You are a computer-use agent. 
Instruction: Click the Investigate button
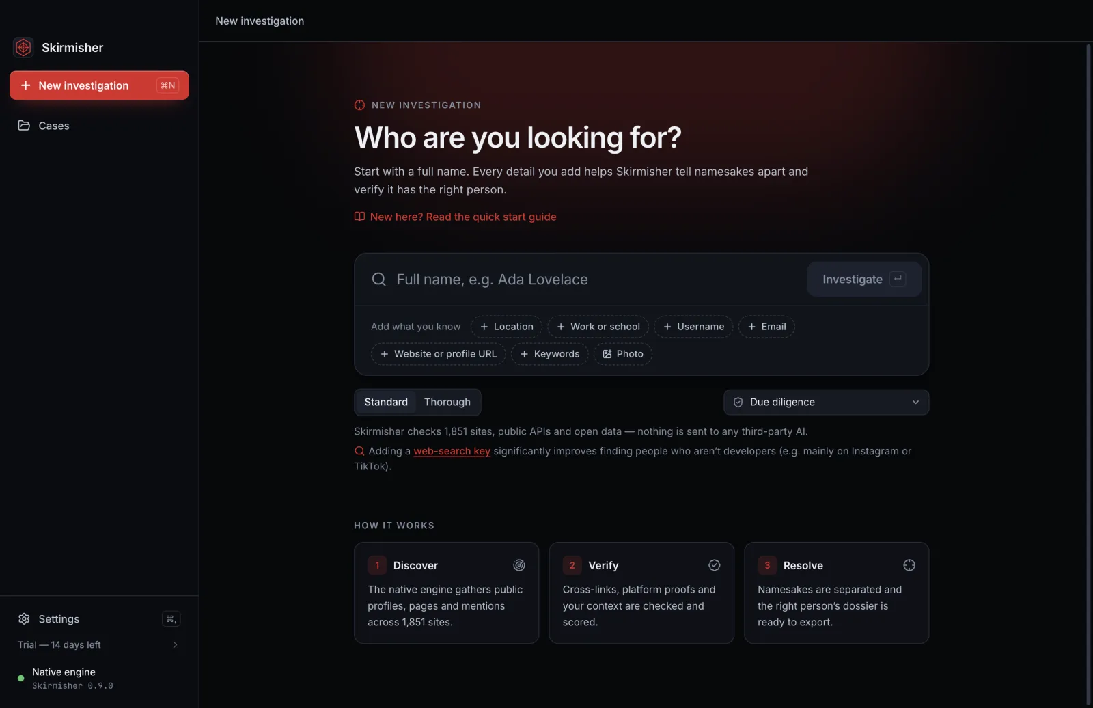click(864, 279)
